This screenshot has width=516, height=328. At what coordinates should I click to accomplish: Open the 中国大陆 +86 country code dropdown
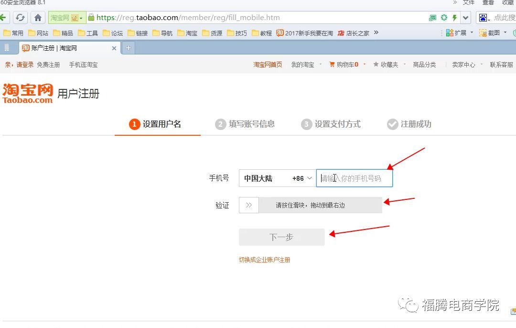pos(277,178)
